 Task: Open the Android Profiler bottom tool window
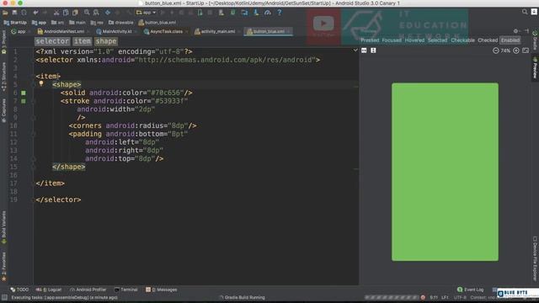click(88, 290)
